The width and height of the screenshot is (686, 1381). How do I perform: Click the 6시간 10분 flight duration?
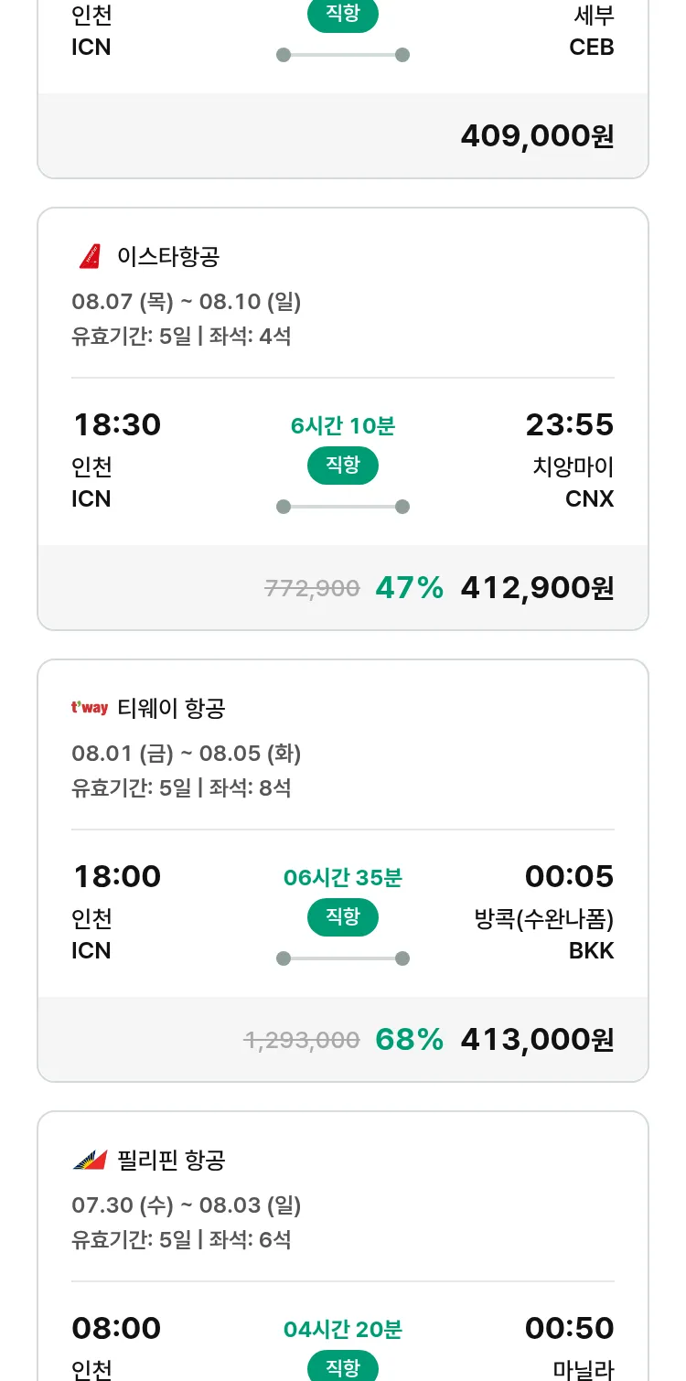(x=342, y=425)
